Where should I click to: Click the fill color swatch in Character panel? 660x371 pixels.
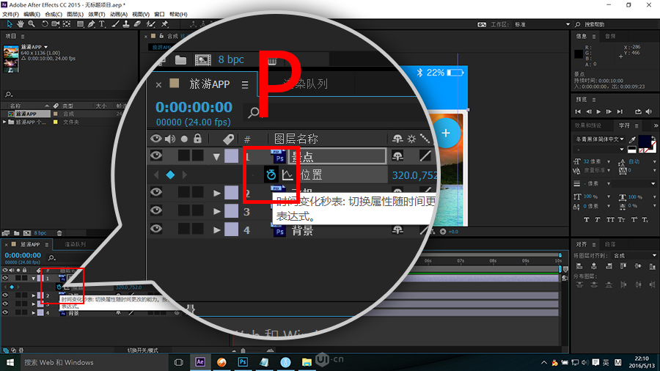645,140
